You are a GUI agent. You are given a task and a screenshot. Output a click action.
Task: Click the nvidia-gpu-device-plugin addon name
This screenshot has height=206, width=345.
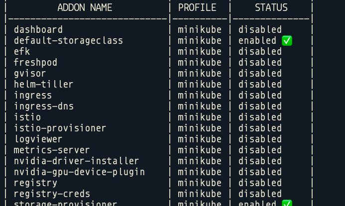coord(79,172)
